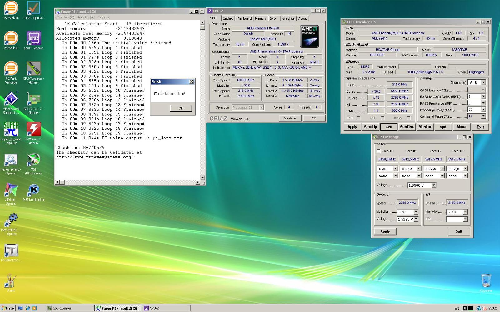
Task: Click the EN language indicator in tray
Action: pyautogui.click(x=457, y=308)
